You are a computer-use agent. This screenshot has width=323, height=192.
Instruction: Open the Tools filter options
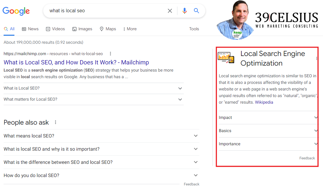pos(194,29)
